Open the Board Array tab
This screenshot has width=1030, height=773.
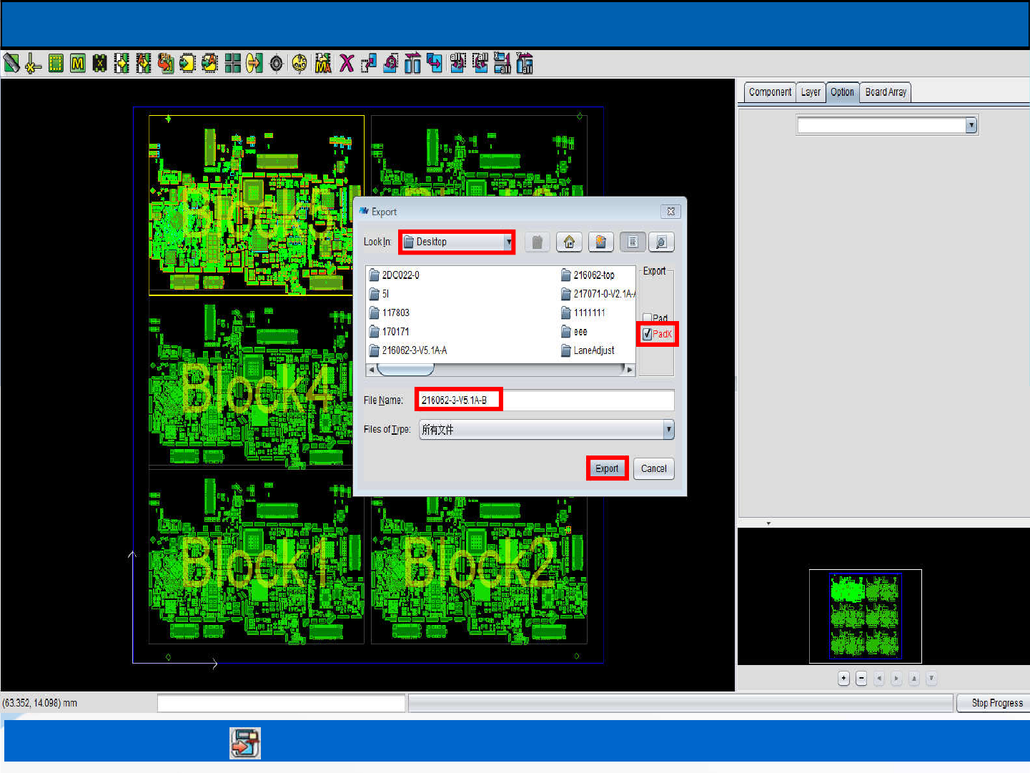pyautogui.click(x=886, y=92)
